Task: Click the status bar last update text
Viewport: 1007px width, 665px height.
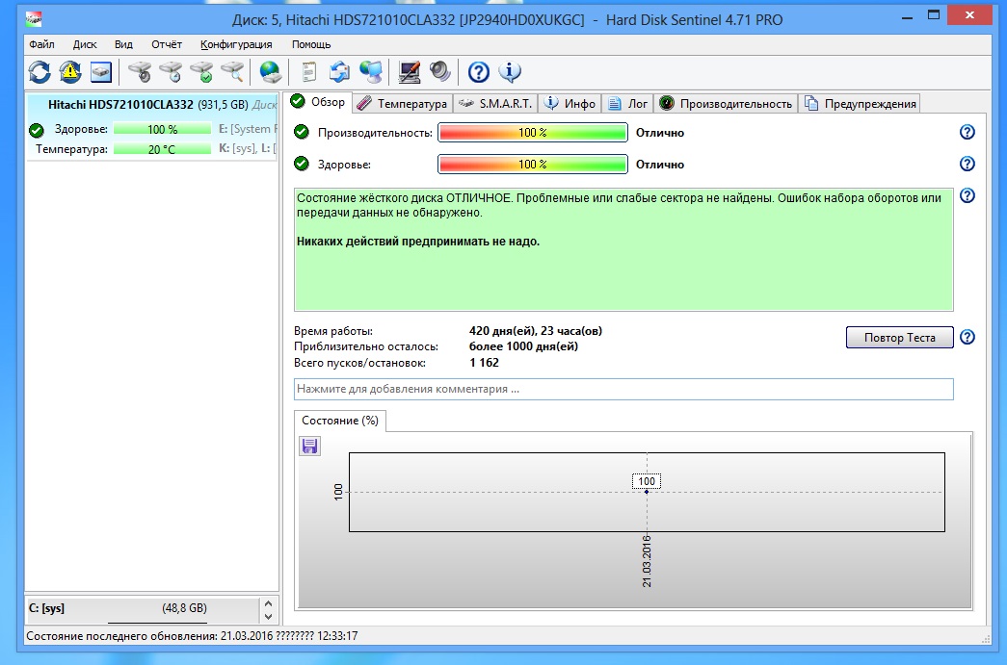Action: click(192, 636)
